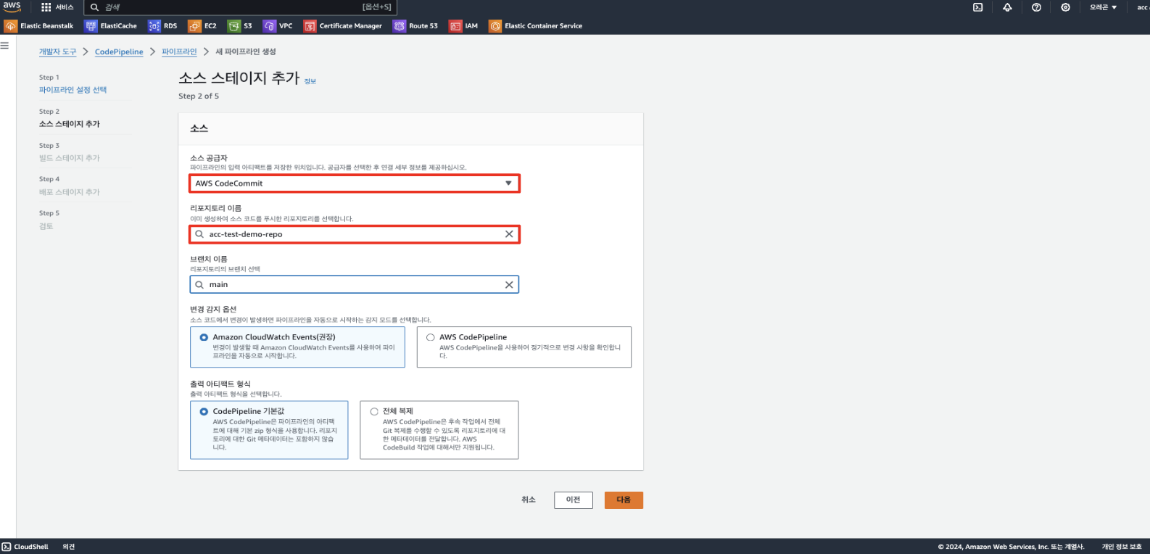Click repository name field acc-test-demo-repo
This screenshot has height=554, width=1150.
[355, 234]
